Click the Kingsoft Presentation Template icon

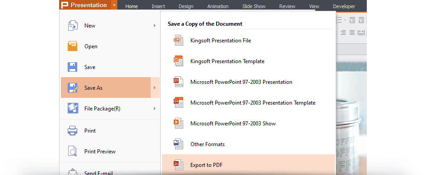[178, 61]
